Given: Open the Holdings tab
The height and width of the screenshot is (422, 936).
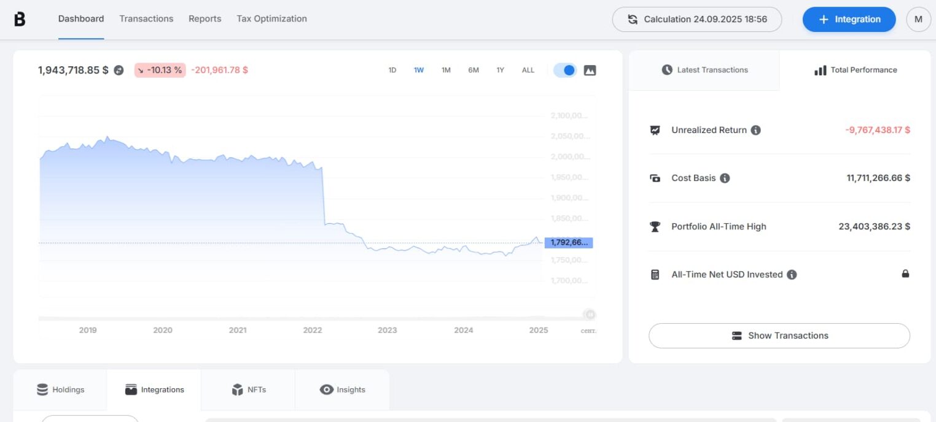Looking at the screenshot, I should (x=60, y=389).
